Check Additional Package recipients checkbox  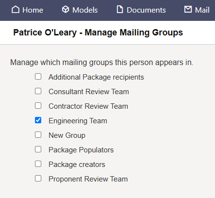tap(38, 77)
